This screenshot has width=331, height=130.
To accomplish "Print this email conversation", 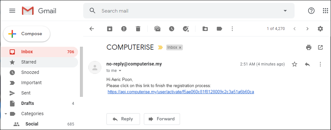I will coord(309,47).
